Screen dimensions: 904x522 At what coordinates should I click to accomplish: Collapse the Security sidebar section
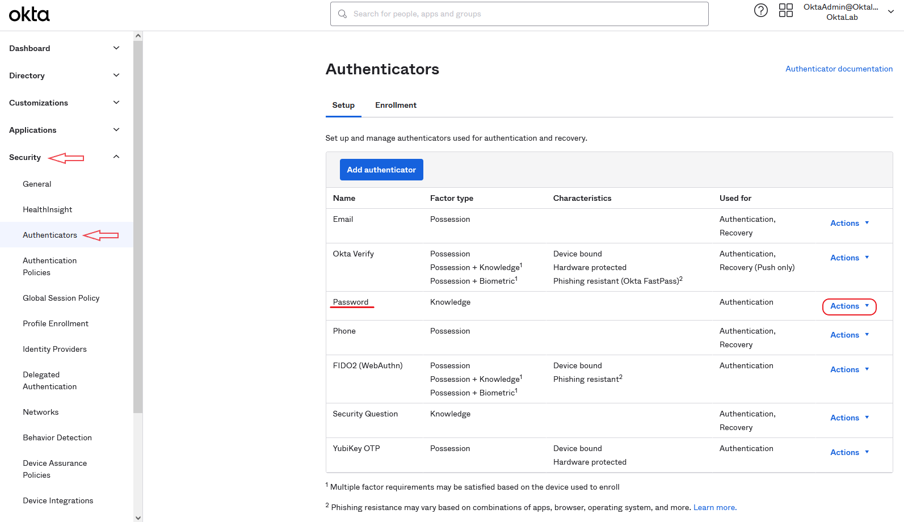(x=116, y=157)
